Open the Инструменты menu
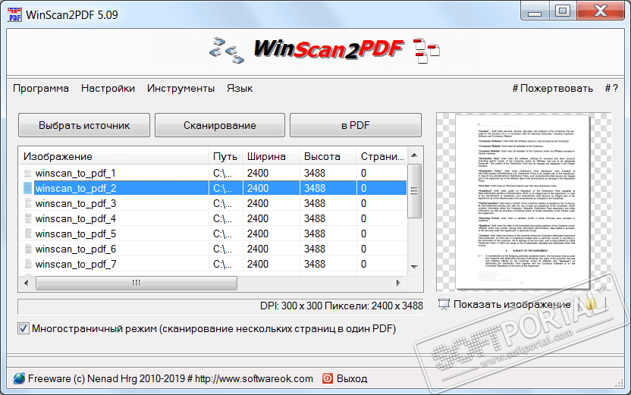Image resolution: width=631 pixels, height=395 pixels. pyautogui.click(x=181, y=88)
